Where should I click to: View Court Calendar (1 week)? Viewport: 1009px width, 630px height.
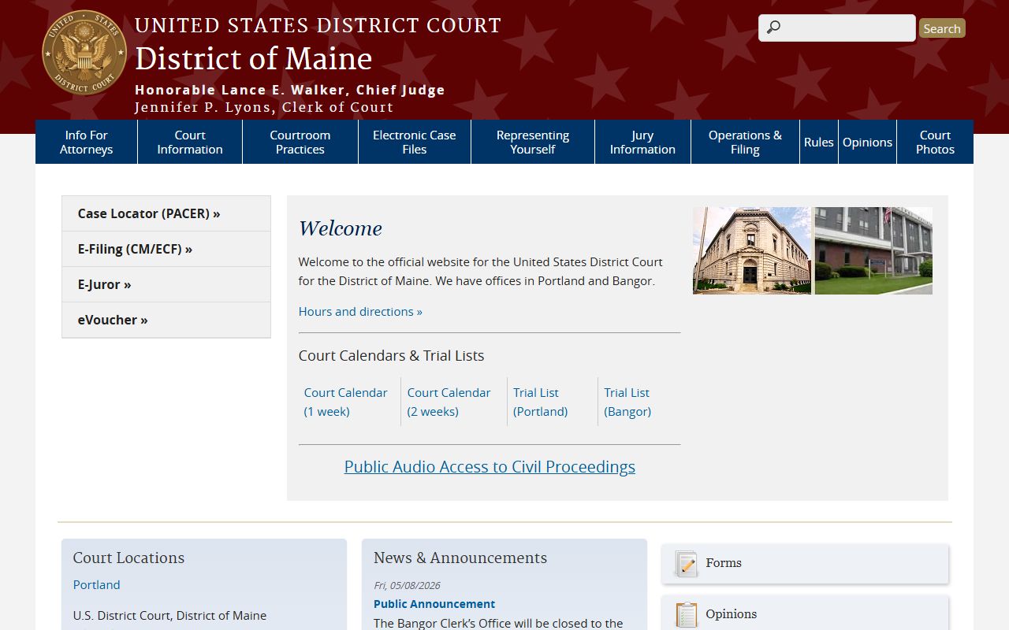[x=346, y=402]
